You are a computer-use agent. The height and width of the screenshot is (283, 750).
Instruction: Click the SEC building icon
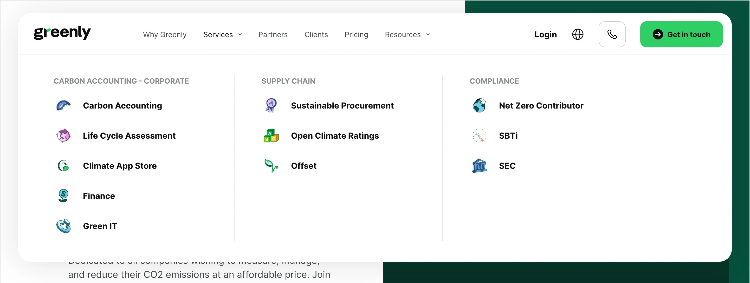coord(479,166)
